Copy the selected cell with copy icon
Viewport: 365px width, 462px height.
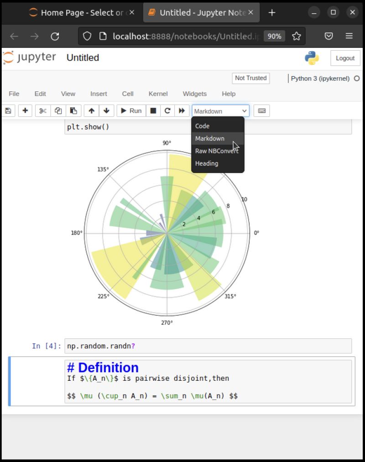[x=58, y=110]
